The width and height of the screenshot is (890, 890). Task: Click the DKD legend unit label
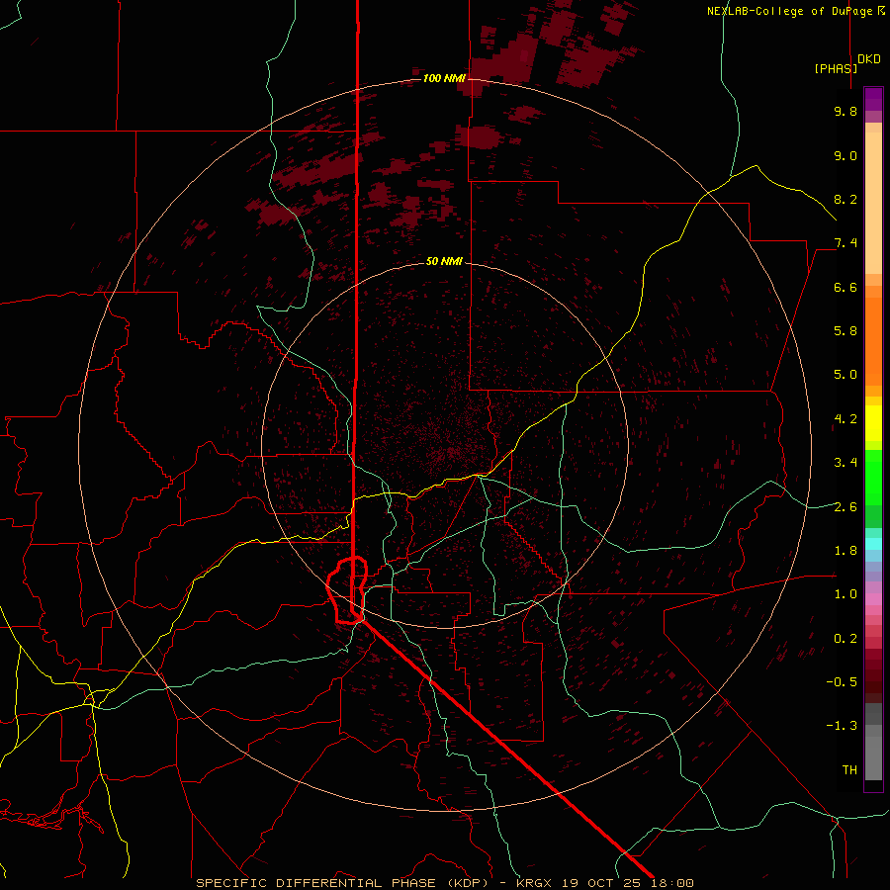tap(868, 58)
